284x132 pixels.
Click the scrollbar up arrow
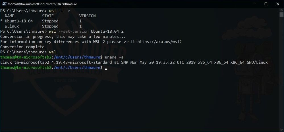(281, 10)
